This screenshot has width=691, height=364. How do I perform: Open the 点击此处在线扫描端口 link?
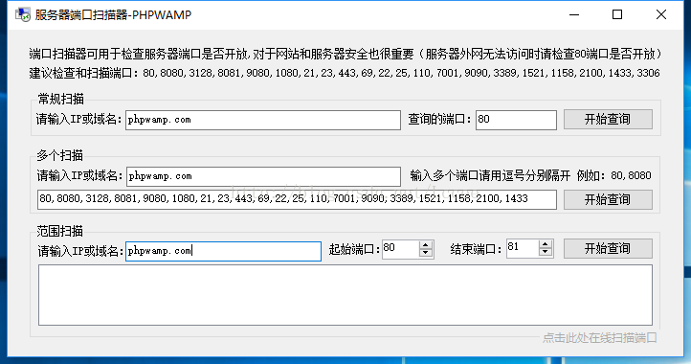(x=599, y=338)
